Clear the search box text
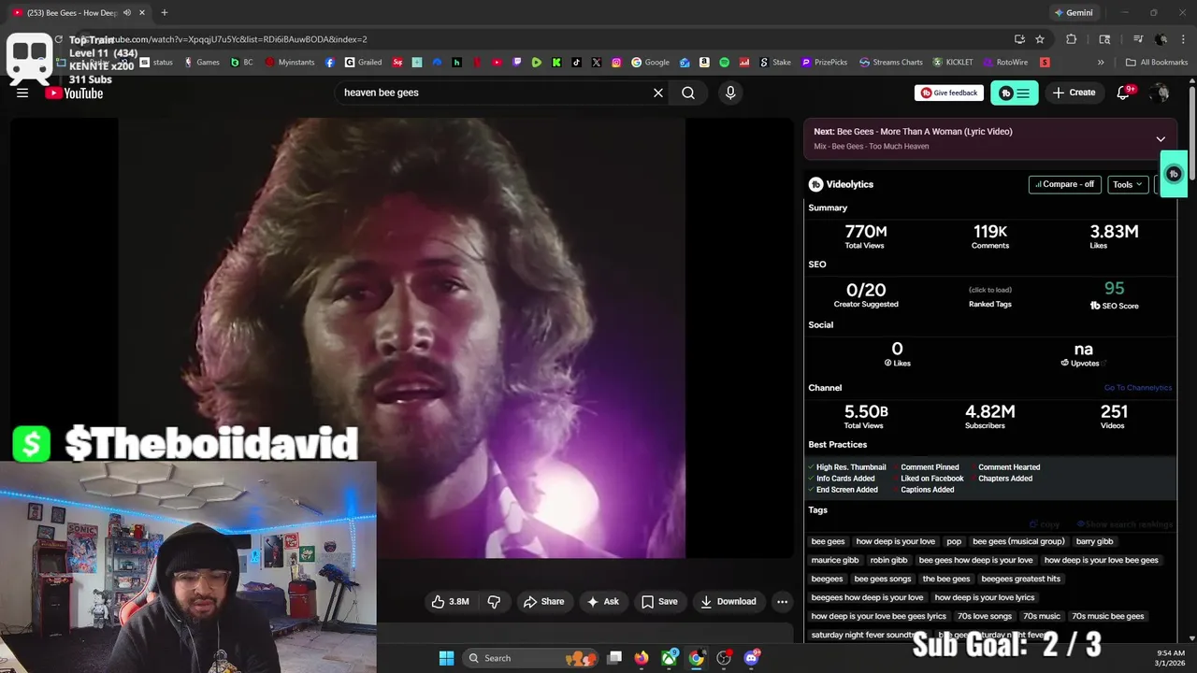 (658, 93)
